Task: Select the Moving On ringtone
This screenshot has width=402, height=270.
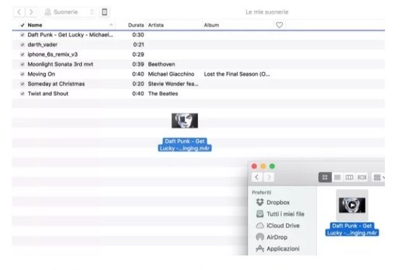Action: pyautogui.click(x=198, y=74)
